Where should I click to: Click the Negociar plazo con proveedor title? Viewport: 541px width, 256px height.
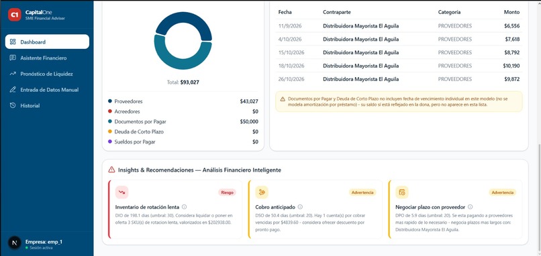point(430,207)
